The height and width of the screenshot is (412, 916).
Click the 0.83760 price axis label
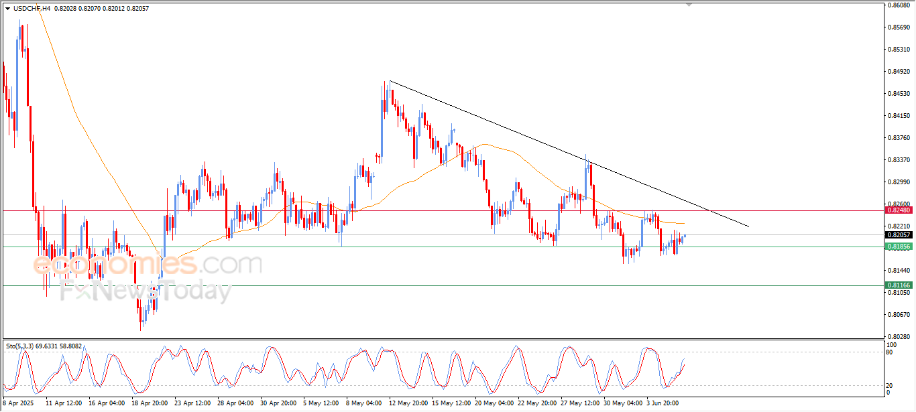tap(899, 138)
